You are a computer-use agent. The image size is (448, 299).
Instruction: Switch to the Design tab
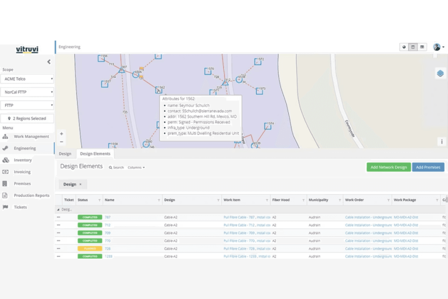(x=65, y=154)
